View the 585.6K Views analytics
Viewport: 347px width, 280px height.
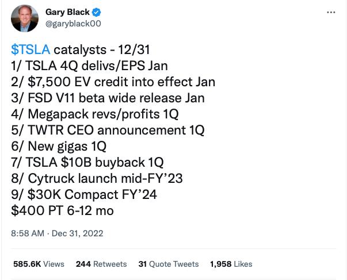point(37,264)
